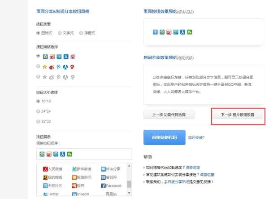Add Facebook from the share platform list
This screenshot has width=269, height=199.
click(x=111, y=186)
